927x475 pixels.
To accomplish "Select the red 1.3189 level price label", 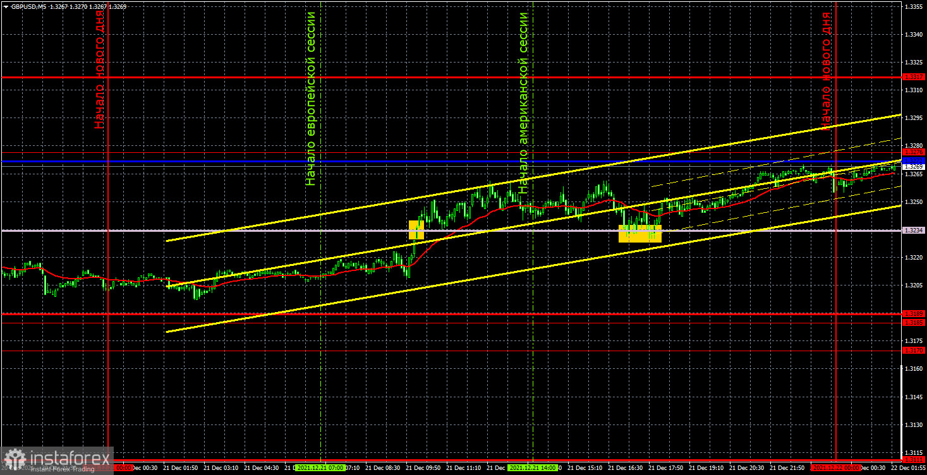I will click(914, 313).
